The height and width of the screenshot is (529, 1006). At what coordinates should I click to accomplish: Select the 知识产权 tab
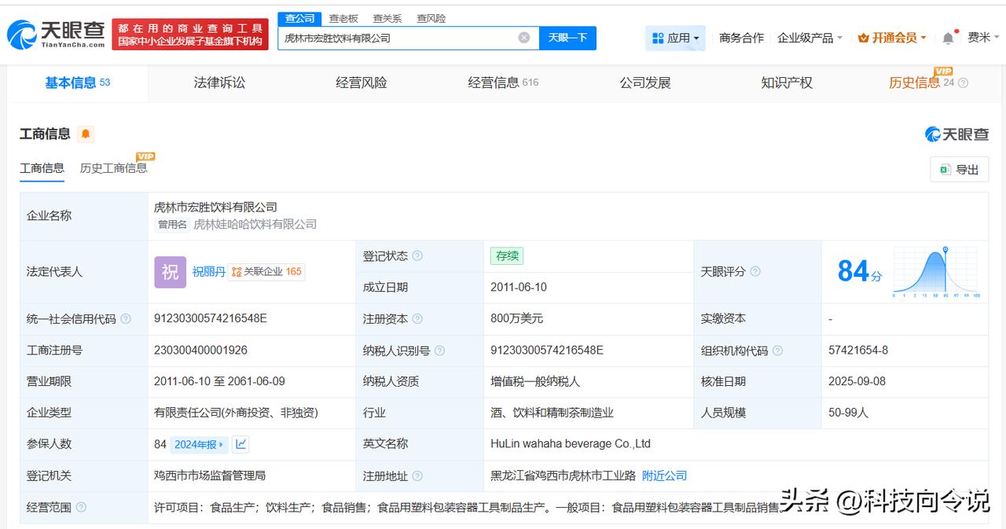787,83
